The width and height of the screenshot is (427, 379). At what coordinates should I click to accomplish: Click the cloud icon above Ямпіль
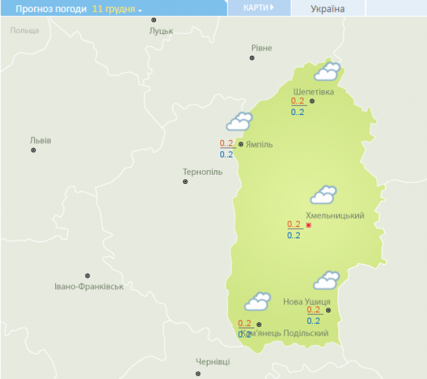239,121
